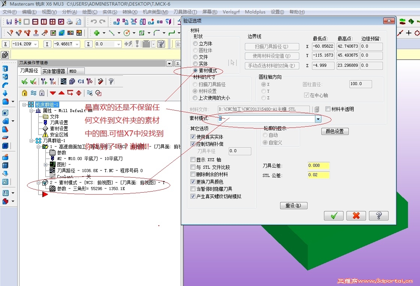420x286 pixels.
Task: Open Print Preview magnifier icon
Action: click(78, 22)
